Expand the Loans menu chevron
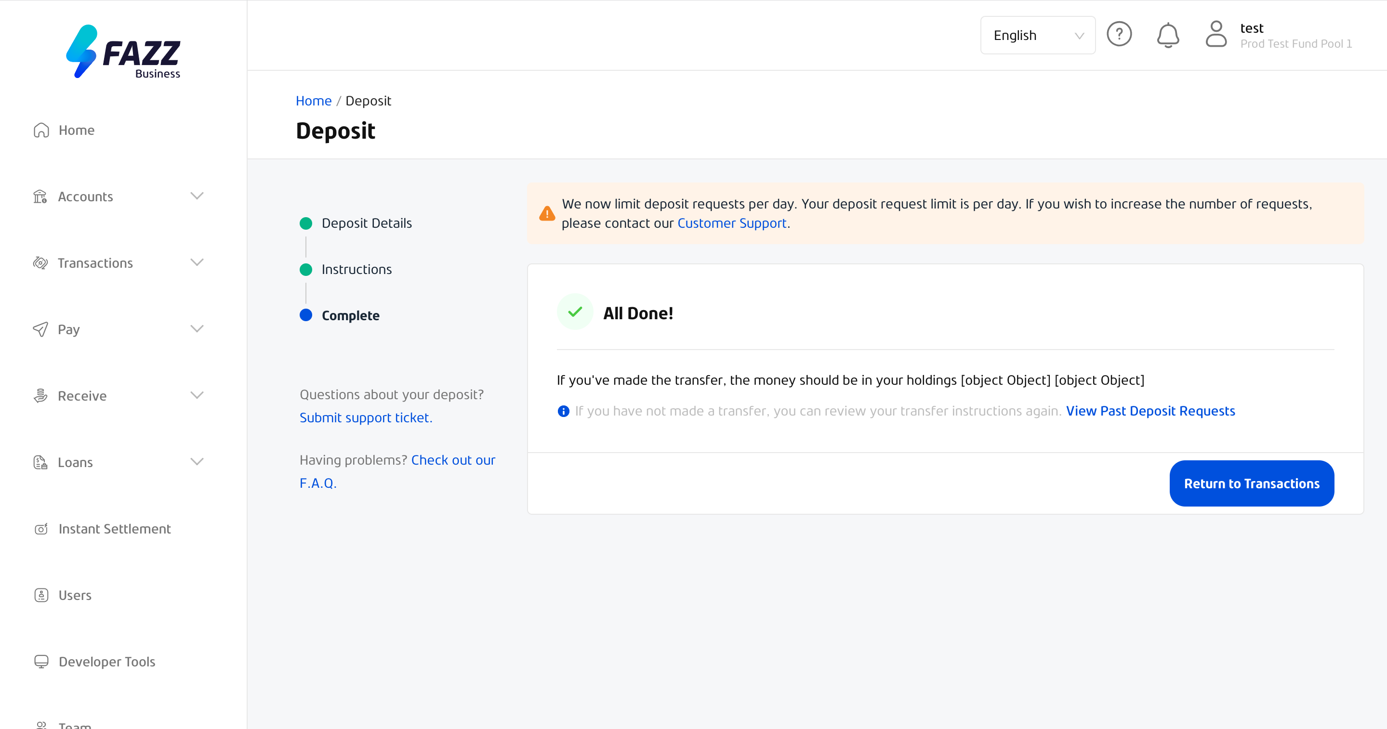The height and width of the screenshot is (729, 1387). [x=197, y=462]
